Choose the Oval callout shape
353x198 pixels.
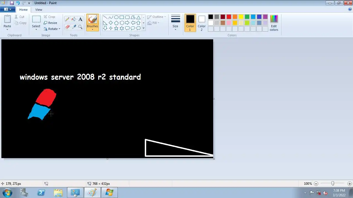133,28
